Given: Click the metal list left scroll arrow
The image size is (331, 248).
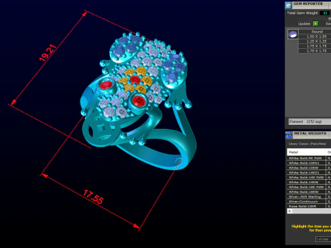Looking at the screenshot, I should tap(290, 211).
